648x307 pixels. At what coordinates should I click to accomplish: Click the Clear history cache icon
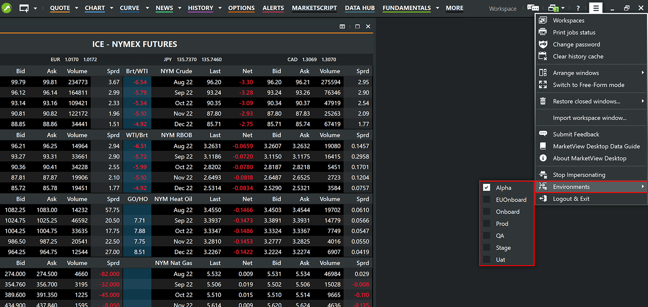tap(543, 56)
